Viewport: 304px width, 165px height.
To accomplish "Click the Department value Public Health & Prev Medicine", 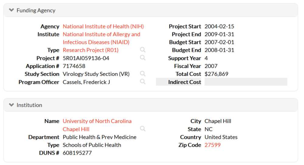I will (99, 137).
